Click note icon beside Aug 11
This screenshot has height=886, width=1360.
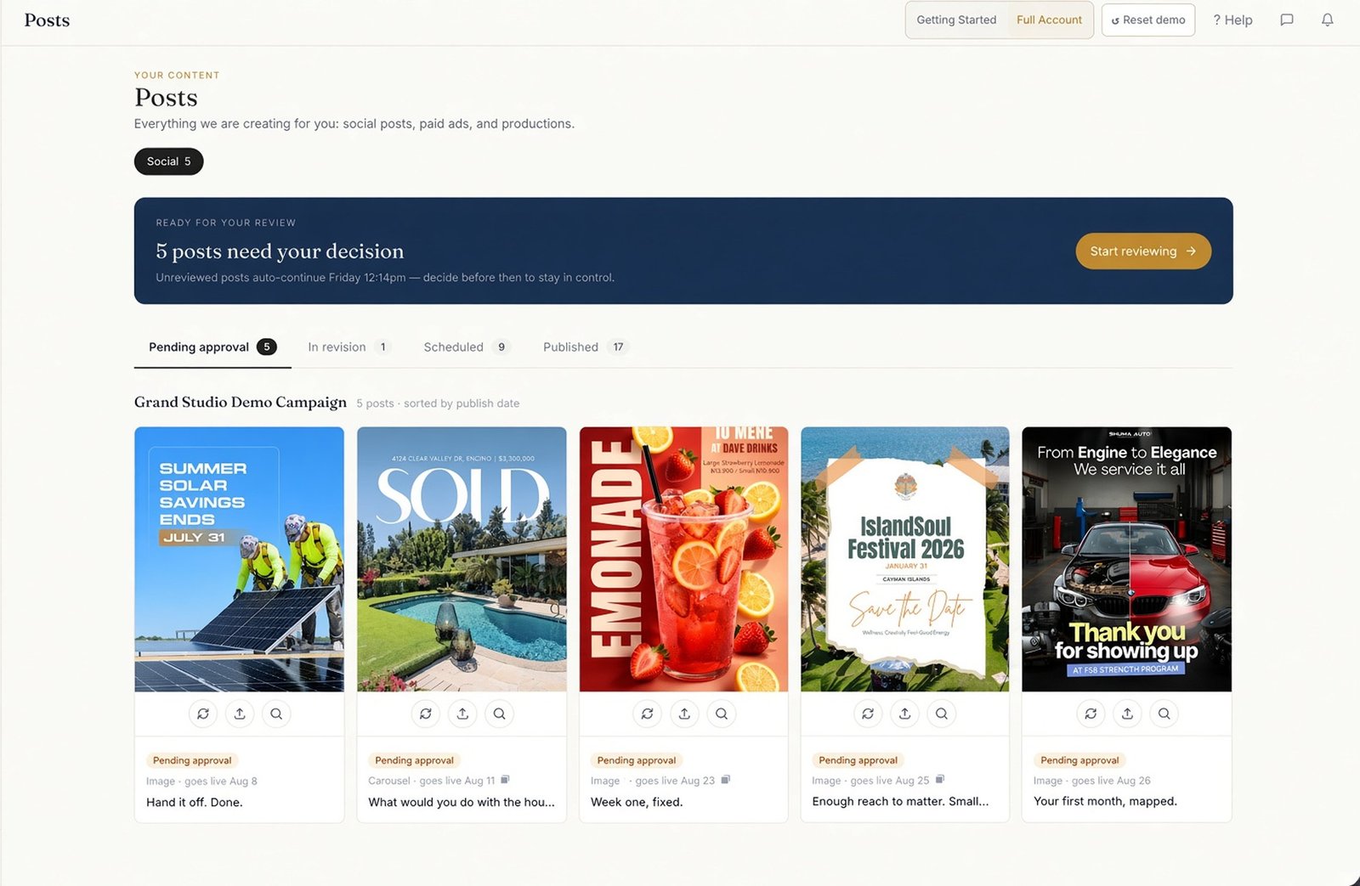coord(505,780)
